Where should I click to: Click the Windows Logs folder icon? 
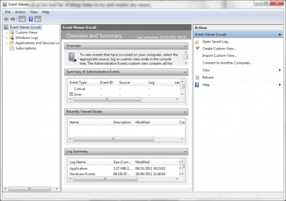(x=12, y=38)
